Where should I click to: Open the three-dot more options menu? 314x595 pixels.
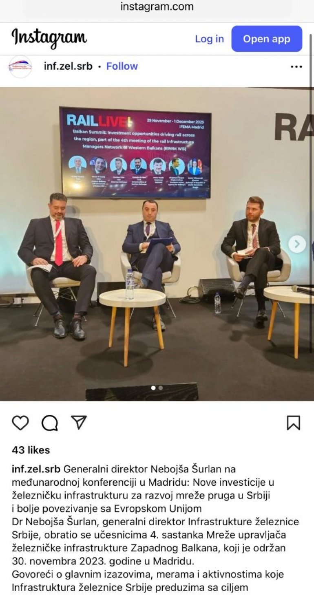(296, 67)
